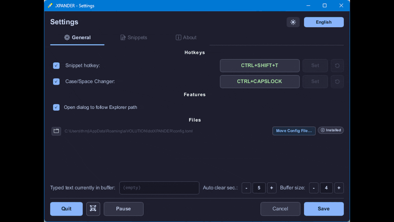The image size is (394, 222).
Task: Open the English language selector
Action: pyautogui.click(x=324, y=22)
